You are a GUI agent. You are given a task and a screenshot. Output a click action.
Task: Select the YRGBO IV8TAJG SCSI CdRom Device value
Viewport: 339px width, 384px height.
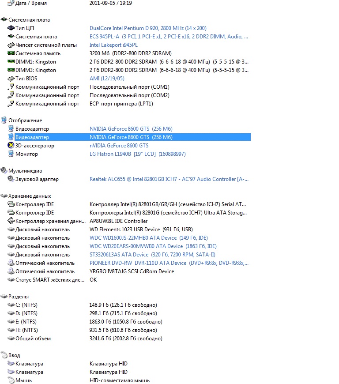click(132, 271)
